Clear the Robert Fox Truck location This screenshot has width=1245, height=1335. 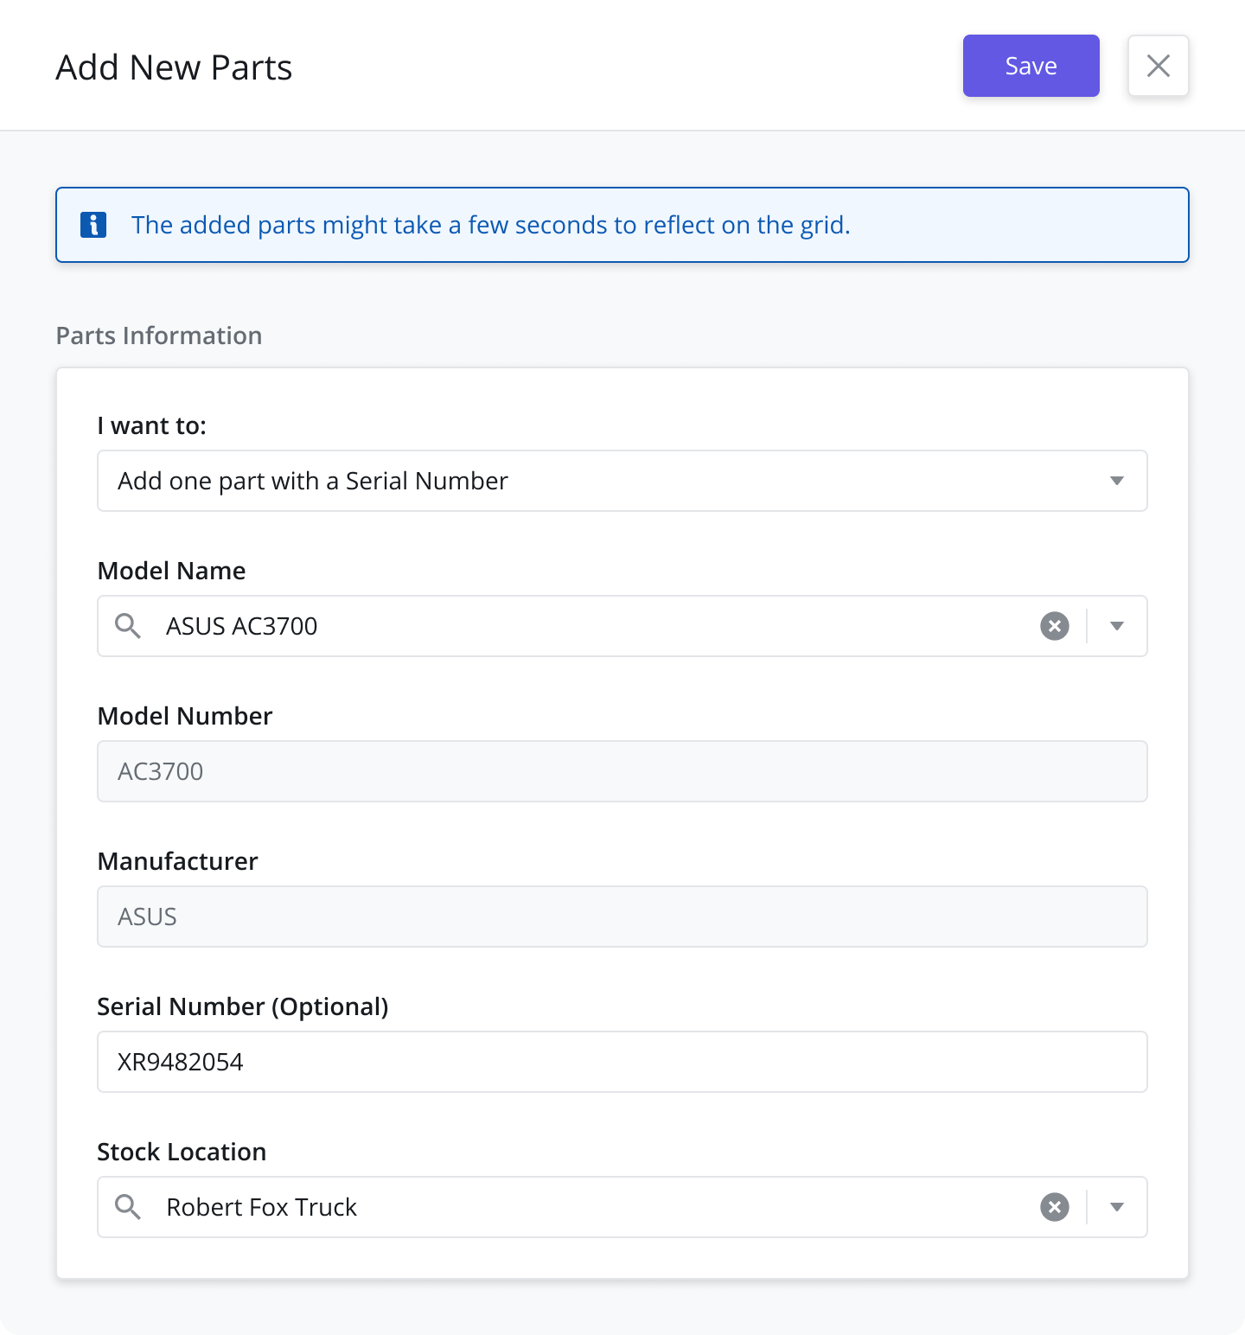[1055, 1207]
